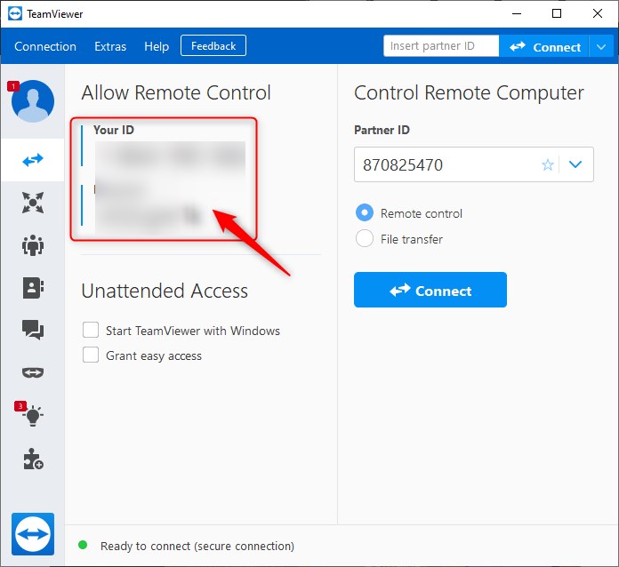Open Computers & Contacts sidebar icon
This screenshot has width=619, height=567.
(33, 288)
